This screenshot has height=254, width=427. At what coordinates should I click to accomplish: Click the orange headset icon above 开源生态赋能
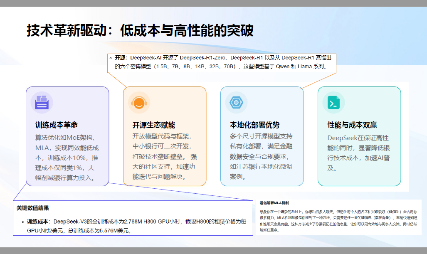click(x=139, y=103)
